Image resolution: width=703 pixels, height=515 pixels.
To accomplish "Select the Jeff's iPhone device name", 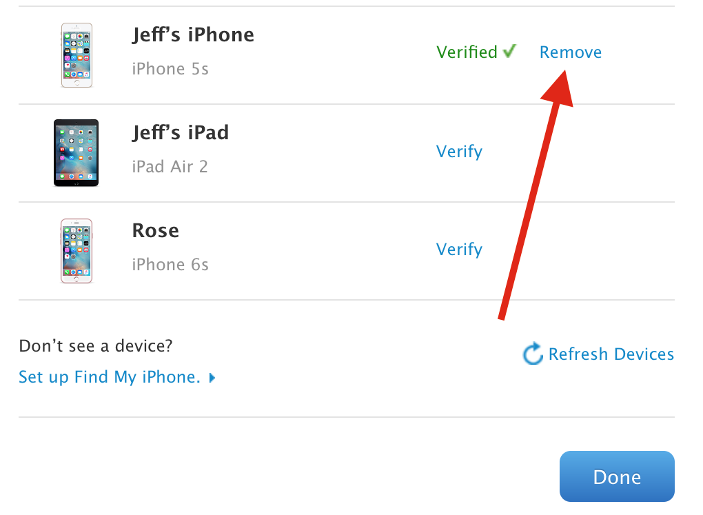I will [x=193, y=34].
